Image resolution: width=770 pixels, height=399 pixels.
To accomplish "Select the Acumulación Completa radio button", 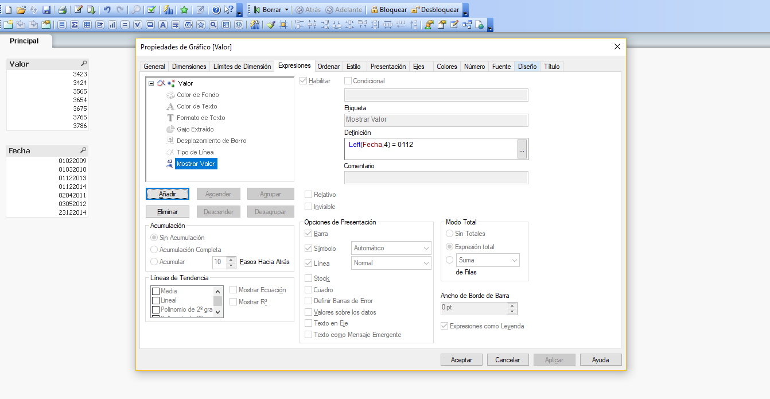I will (154, 250).
